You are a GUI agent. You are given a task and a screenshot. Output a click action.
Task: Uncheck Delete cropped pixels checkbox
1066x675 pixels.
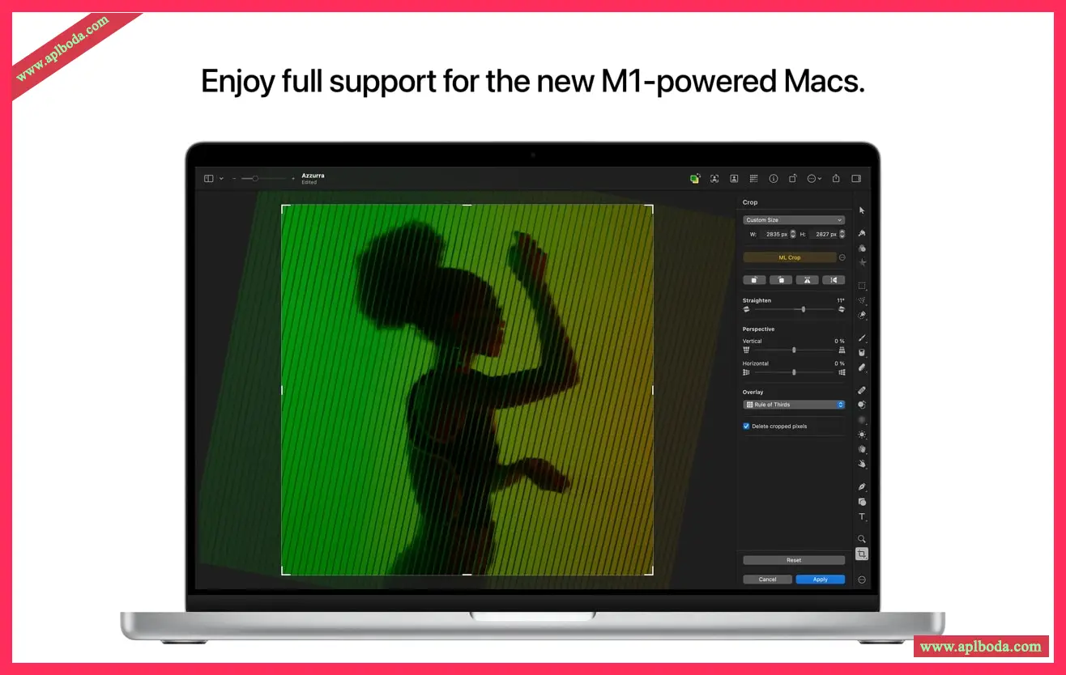pyautogui.click(x=746, y=427)
